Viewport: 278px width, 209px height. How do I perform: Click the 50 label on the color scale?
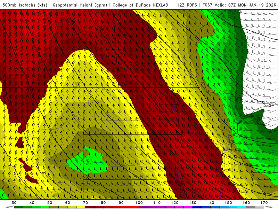[50, 203]
